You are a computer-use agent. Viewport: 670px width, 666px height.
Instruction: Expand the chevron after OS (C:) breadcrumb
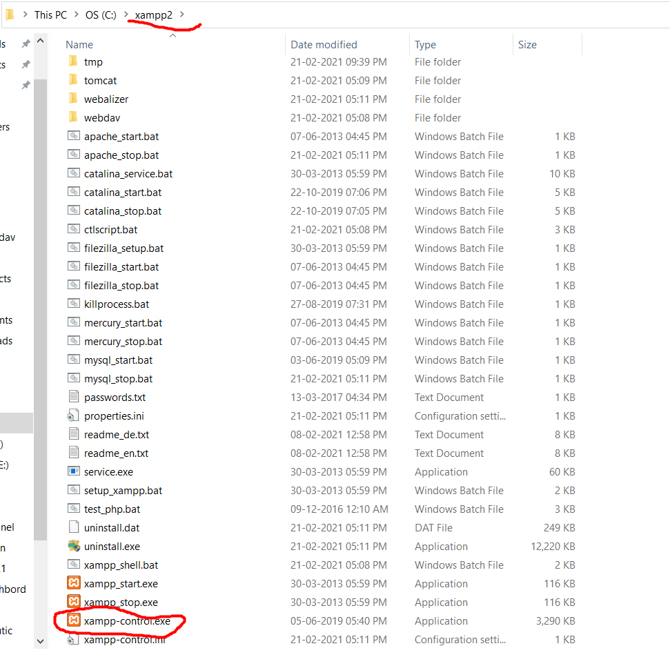(x=126, y=14)
